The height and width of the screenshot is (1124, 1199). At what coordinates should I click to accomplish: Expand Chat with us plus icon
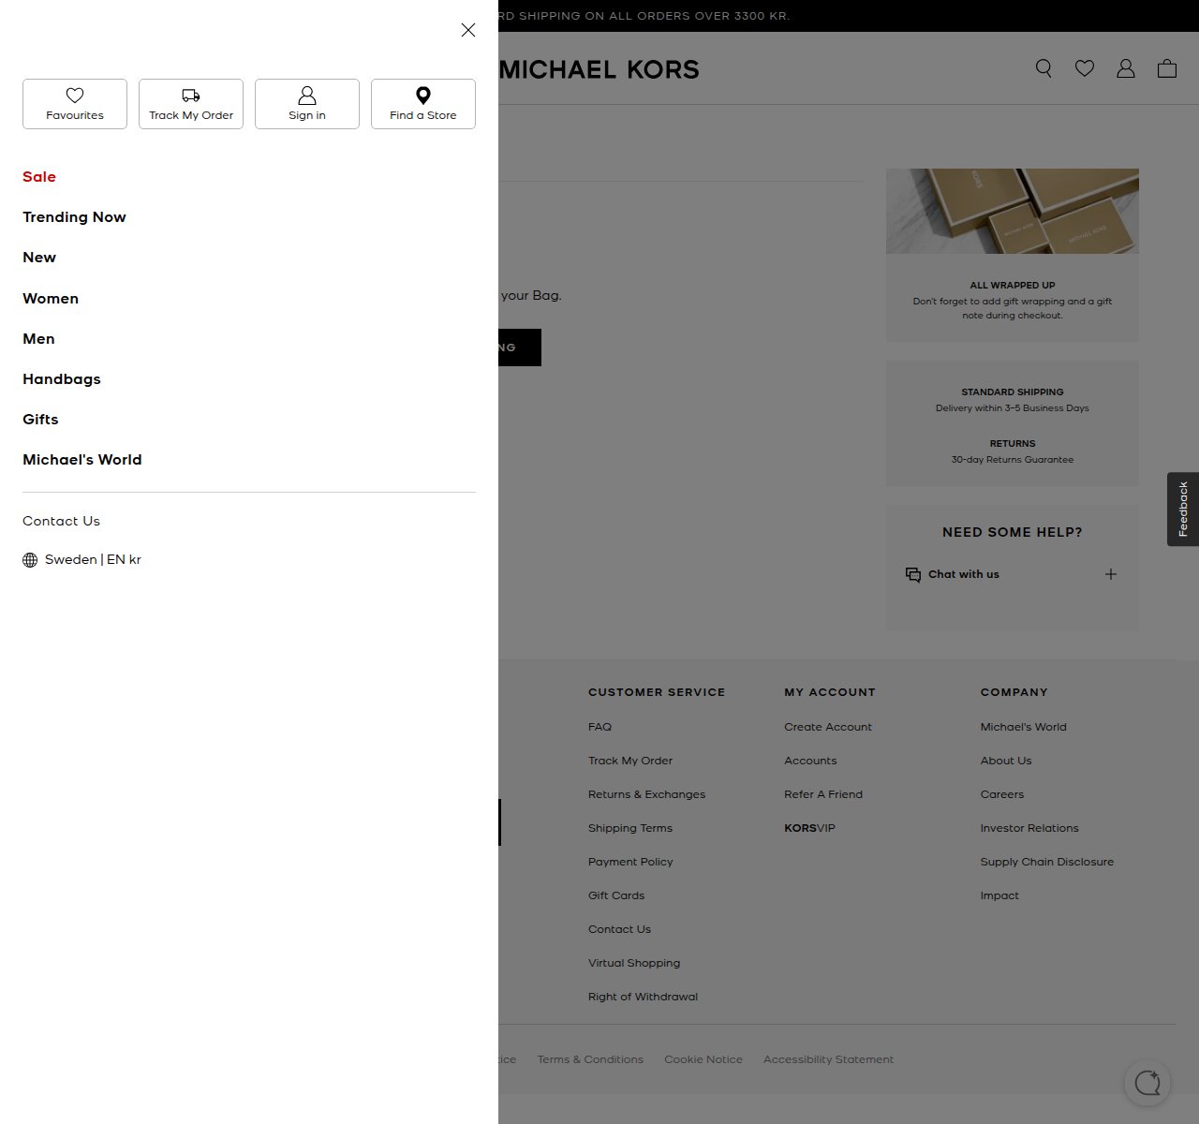1111,574
